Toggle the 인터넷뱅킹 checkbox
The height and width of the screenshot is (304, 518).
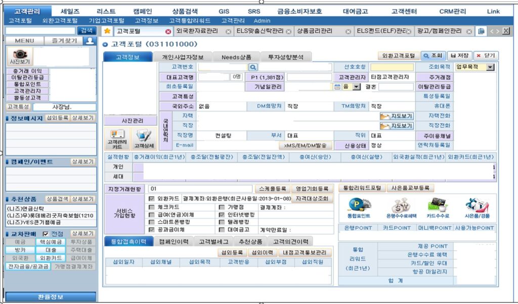coord(222,215)
